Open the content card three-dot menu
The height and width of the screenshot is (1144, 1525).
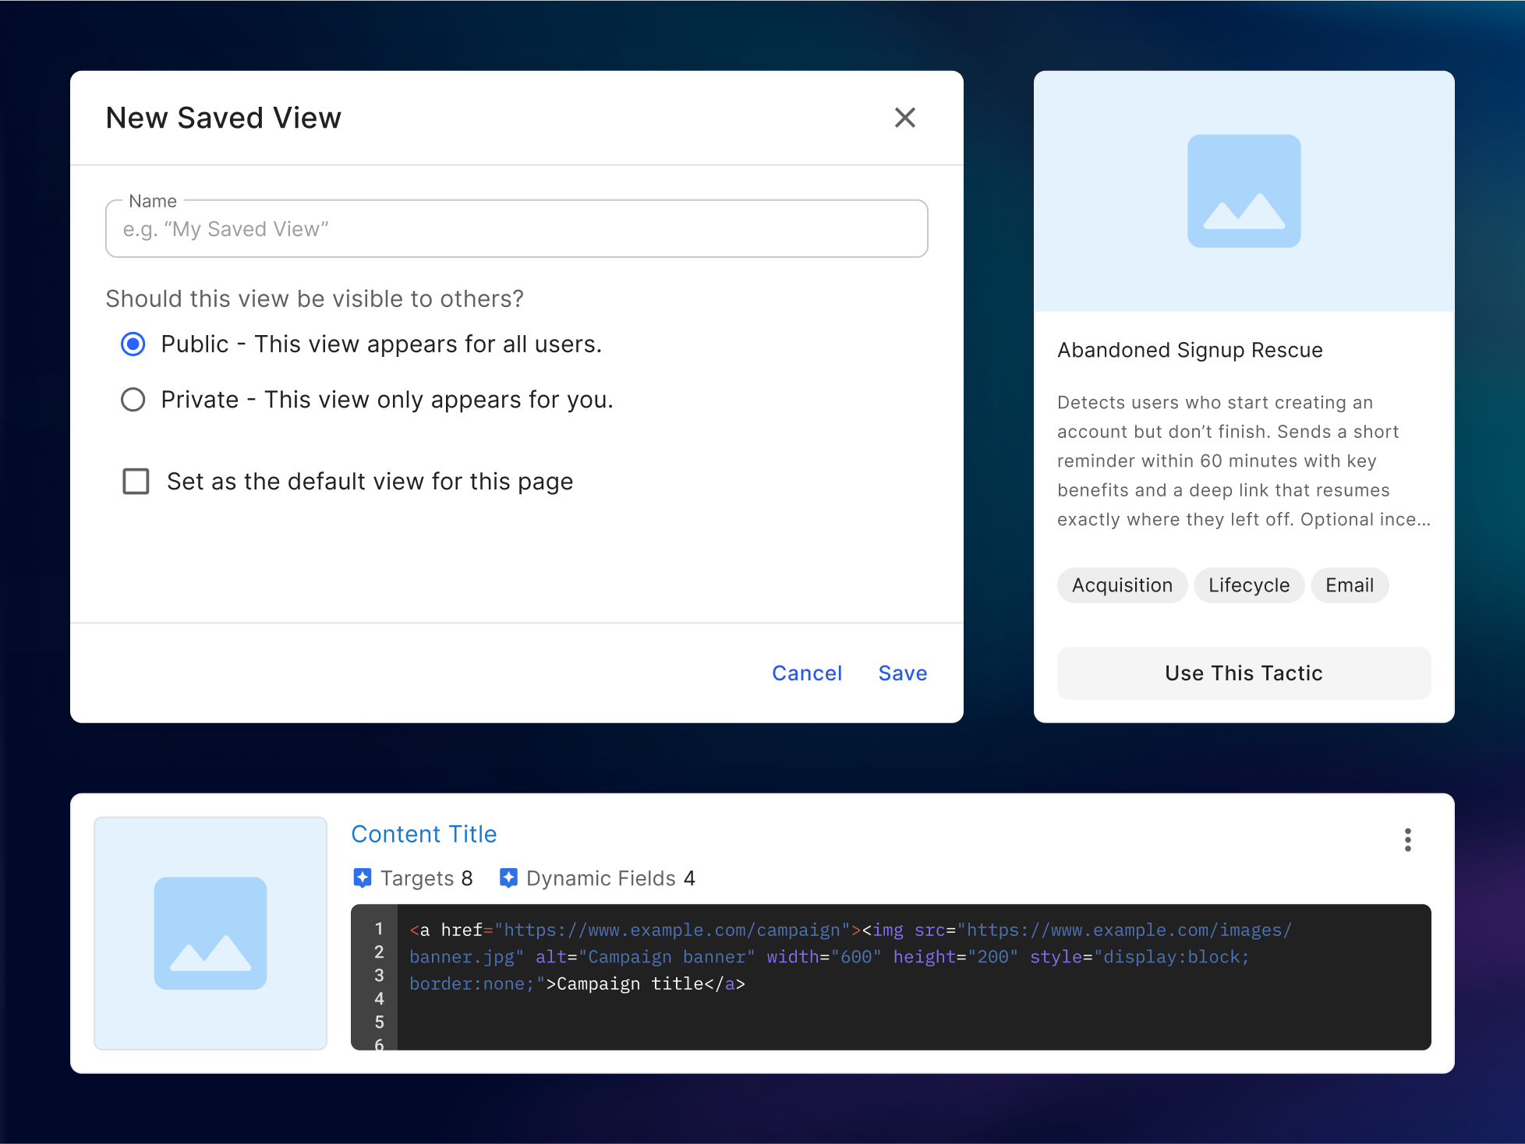(1407, 839)
